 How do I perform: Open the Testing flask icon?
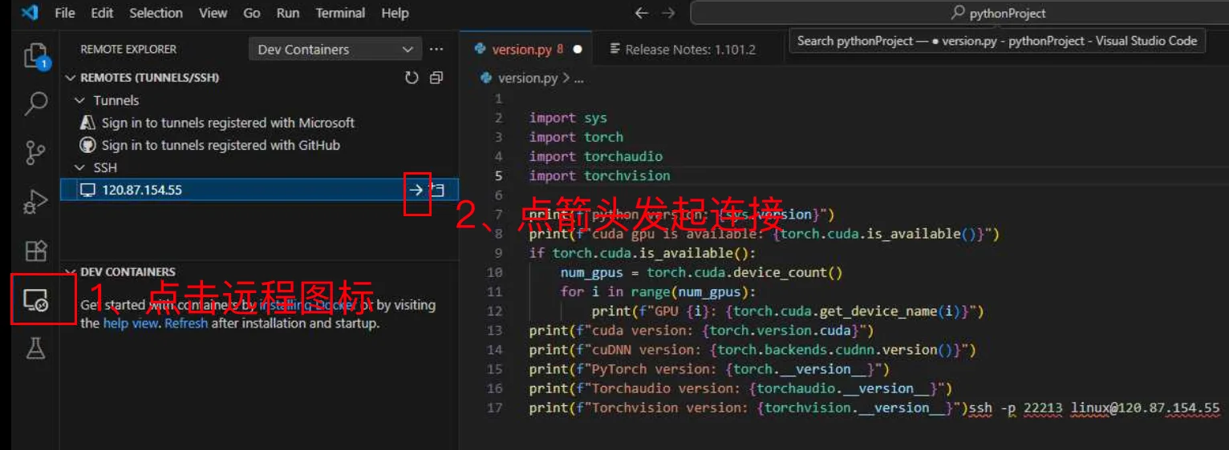click(36, 348)
